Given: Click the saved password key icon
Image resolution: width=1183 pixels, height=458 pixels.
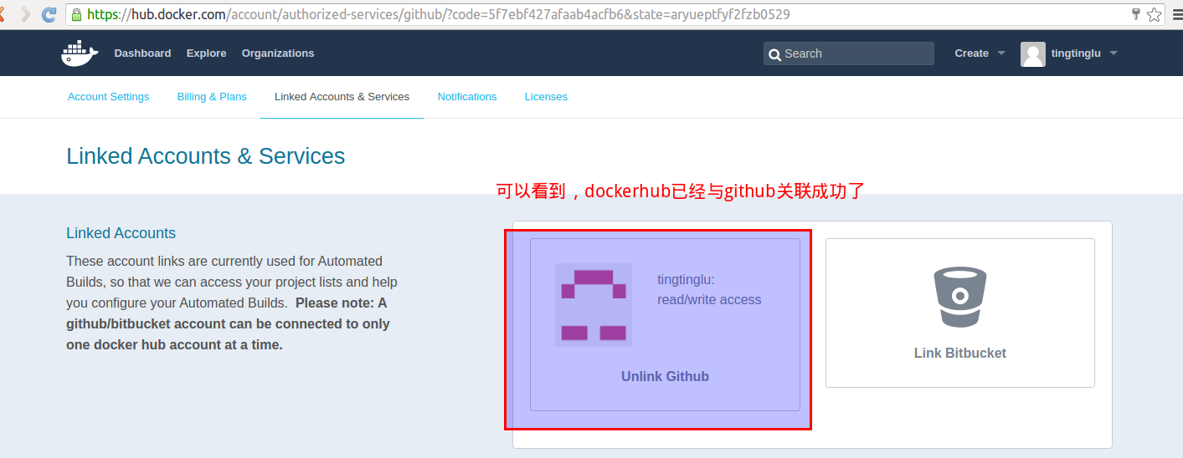Looking at the screenshot, I should [1136, 14].
